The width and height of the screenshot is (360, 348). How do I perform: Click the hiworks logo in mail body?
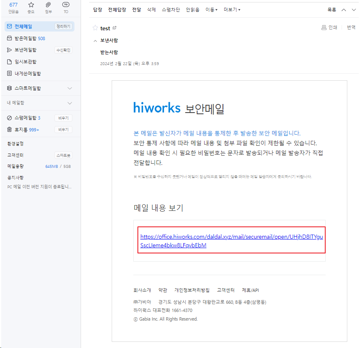[x=157, y=108]
